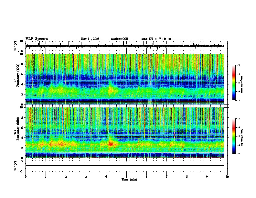Screen dimensions: 256x198
Task: Click the "Time (min)" axis title
Action: (129, 180)
